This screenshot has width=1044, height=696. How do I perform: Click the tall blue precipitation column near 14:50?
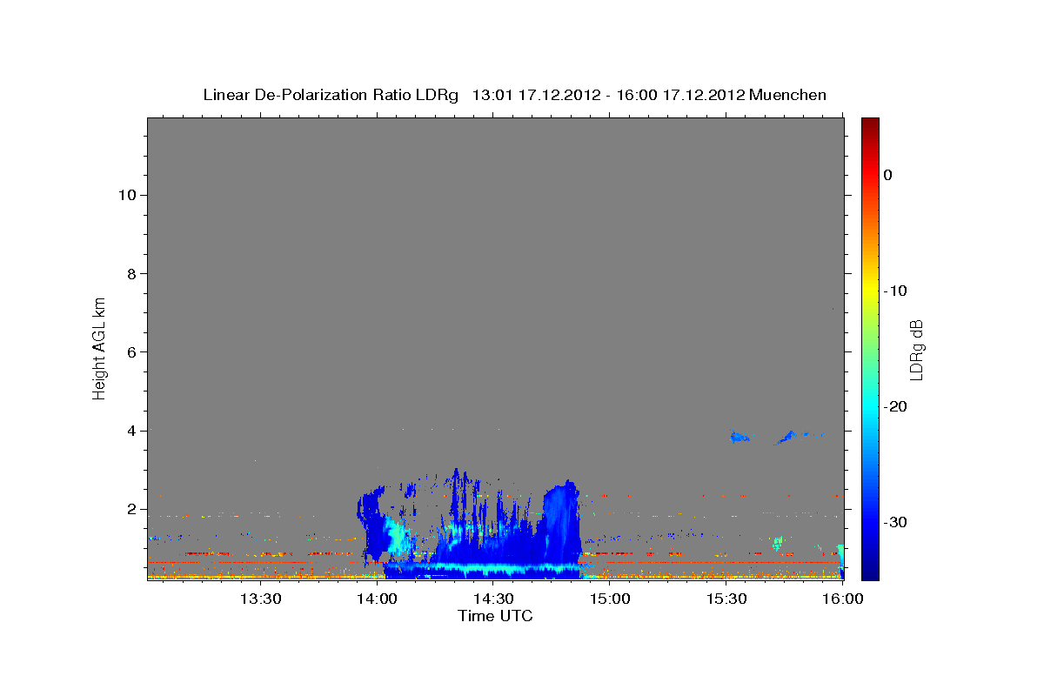click(x=561, y=522)
